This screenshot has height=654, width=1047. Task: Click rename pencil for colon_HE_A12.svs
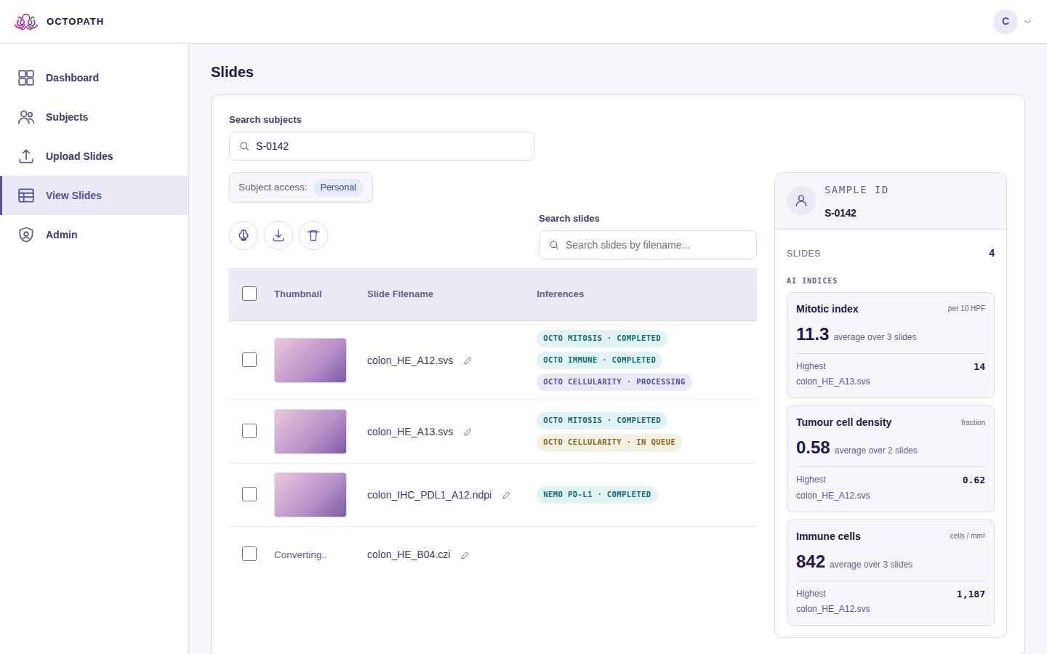click(x=468, y=361)
